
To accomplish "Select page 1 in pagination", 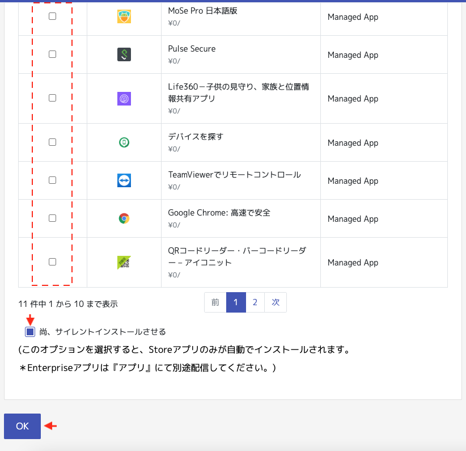I will pyautogui.click(x=236, y=302).
